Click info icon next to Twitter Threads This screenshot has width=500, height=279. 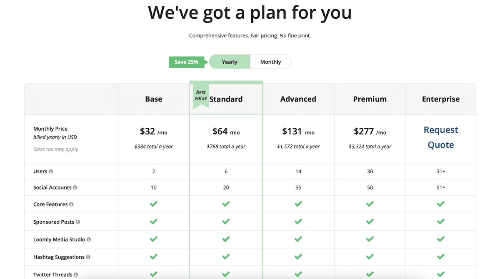click(x=76, y=275)
